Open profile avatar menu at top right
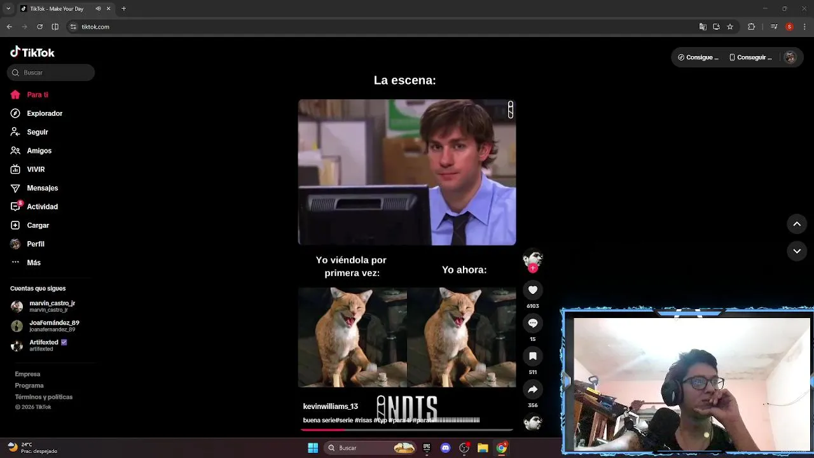Image resolution: width=814 pixels, height=458 pixels. click(790, 57)
